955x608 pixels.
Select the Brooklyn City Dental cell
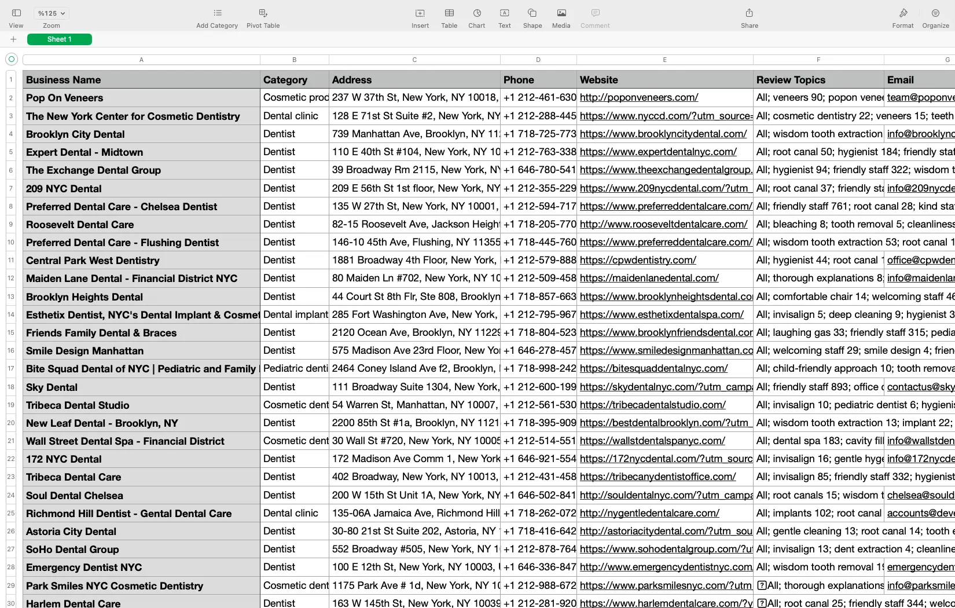tap(141, 134)
